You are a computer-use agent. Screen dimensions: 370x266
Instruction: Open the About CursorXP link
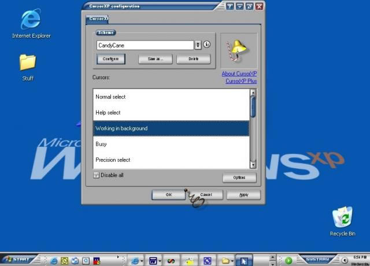(239, 73)
